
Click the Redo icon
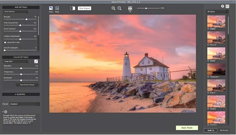coord(57,8)
